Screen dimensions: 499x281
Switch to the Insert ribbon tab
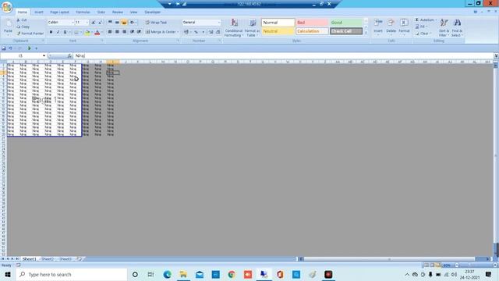tap(39, 12)
